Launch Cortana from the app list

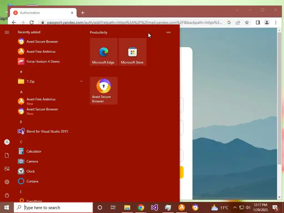(x=50, y=181)
